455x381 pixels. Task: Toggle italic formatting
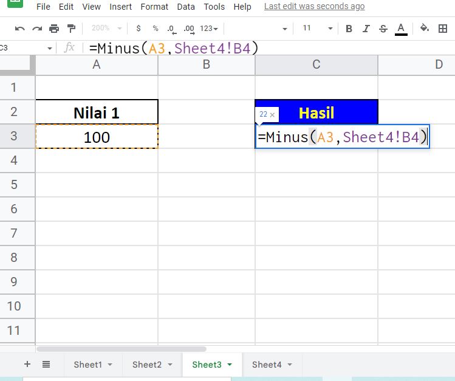(x=366, y=29)
